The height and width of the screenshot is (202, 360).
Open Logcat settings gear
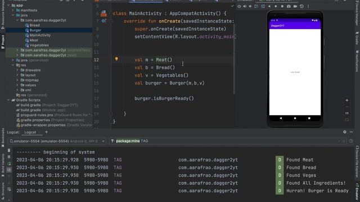coord(345,132)
